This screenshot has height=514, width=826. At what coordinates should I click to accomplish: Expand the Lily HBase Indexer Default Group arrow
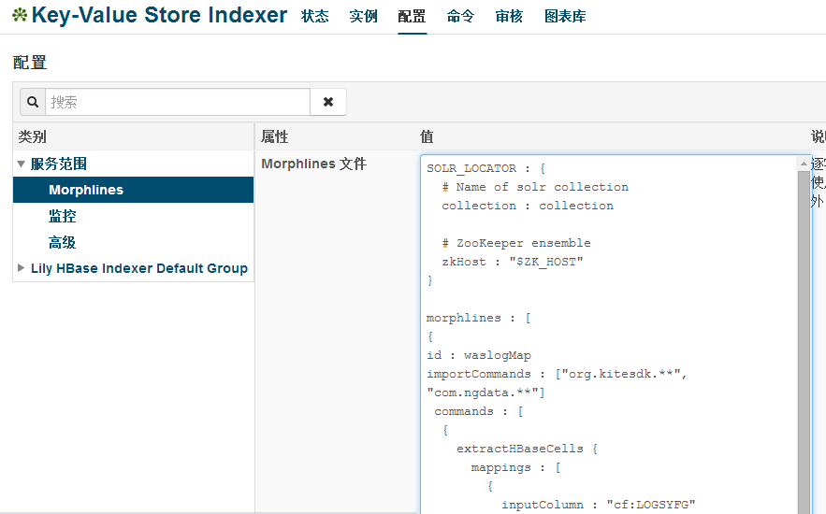click(x=22, y=268)
